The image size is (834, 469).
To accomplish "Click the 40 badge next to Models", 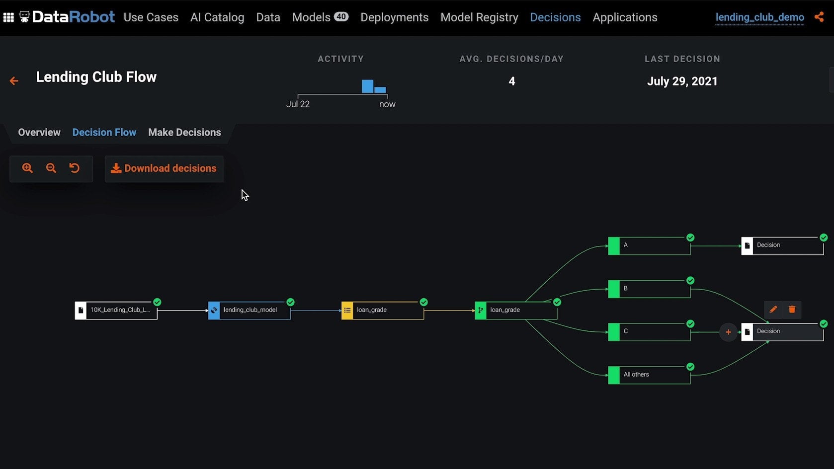I will [341, 16].
